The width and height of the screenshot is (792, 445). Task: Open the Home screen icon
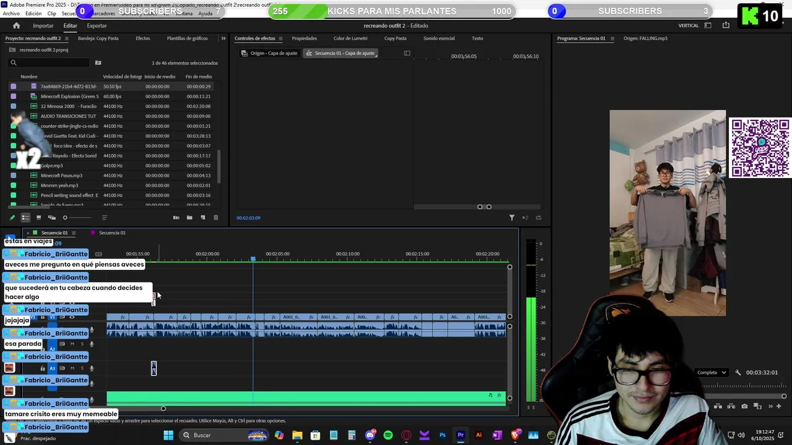[16, 25]
